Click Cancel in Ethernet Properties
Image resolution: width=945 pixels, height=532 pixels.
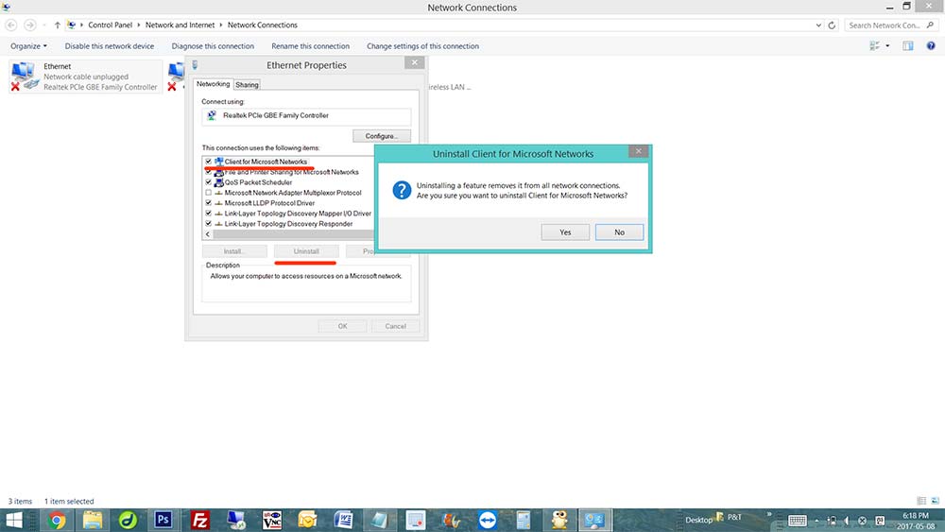pyautogui.click(x=395, y=326)
